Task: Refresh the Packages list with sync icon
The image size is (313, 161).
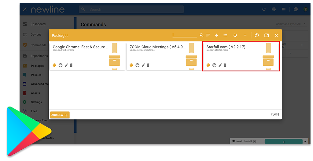Action: click(235, 35)
